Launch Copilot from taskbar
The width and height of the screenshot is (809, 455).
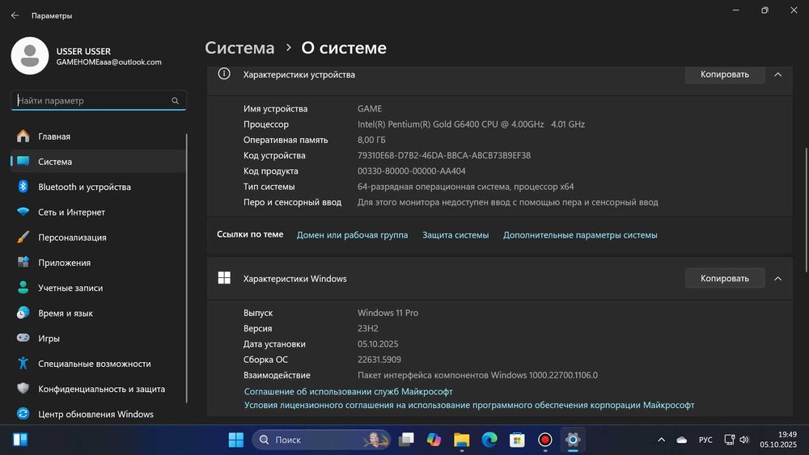(x=434, y=440)
